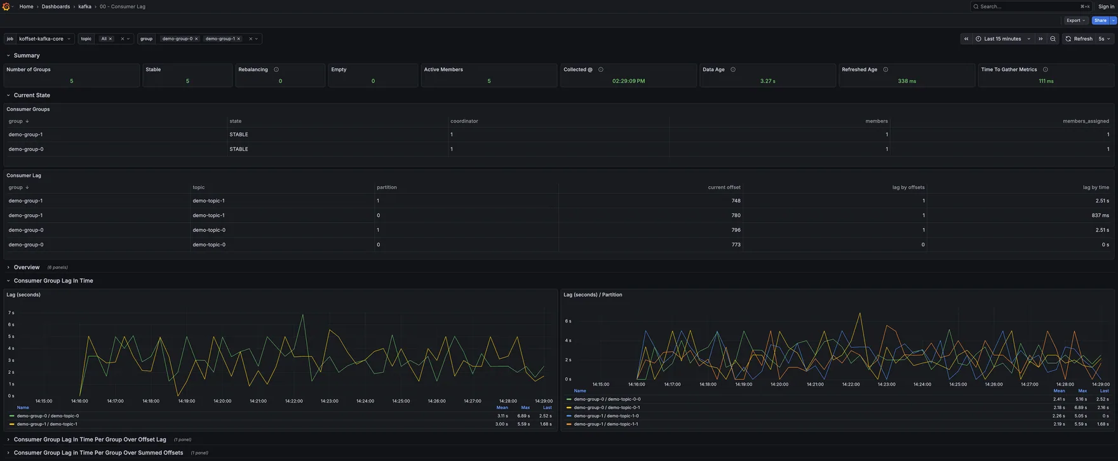Expand Consumer Group Lag Per Group Over Summed Offsets
The width and height of the screenshot is (1118, 461).
pyautogui.click(x=8, y=453)
